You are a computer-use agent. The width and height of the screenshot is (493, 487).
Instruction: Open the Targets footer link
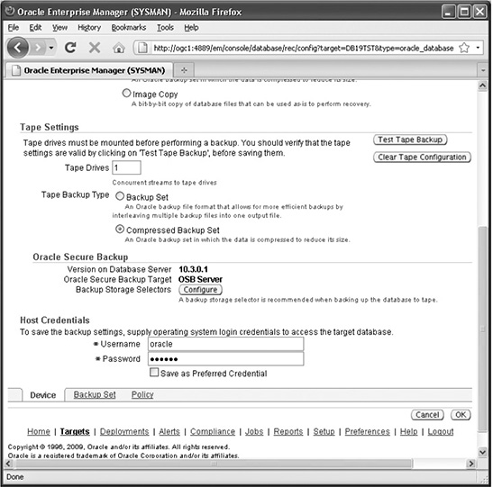[75, 432]
